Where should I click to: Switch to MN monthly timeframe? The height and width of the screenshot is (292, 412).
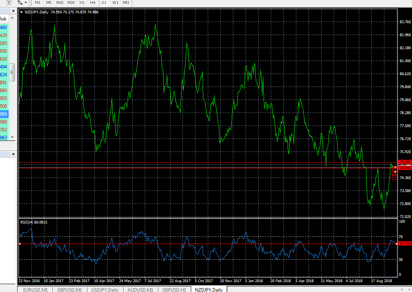(126, 3)
